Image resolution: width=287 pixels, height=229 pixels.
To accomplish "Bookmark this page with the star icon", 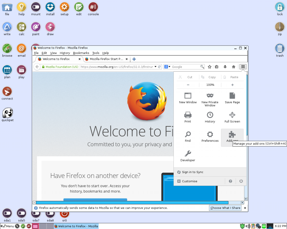I will click(210, 67).
